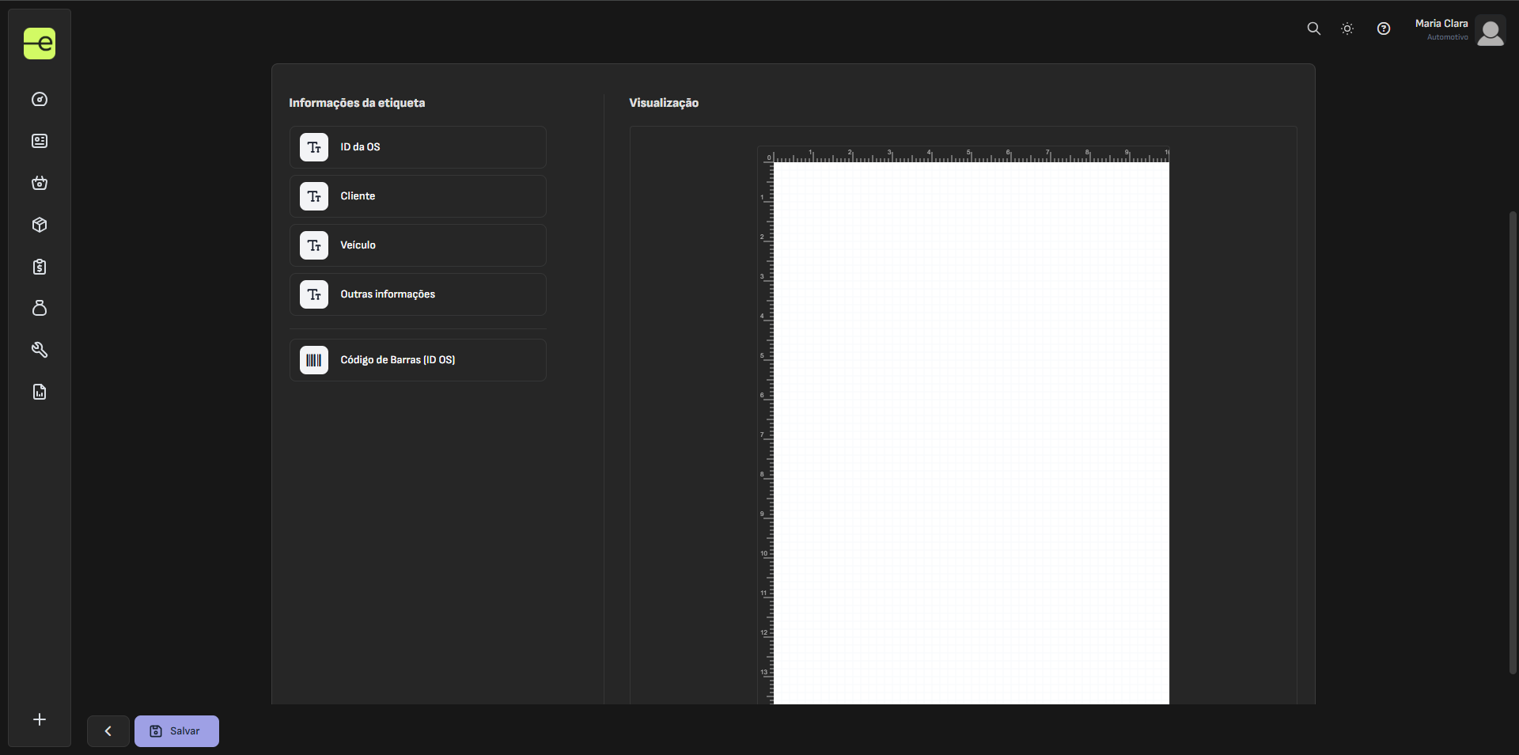This screenshot has width=1519, height=755.
Task: Open the search magnifier in top bar
Action: click(1313, 28)
